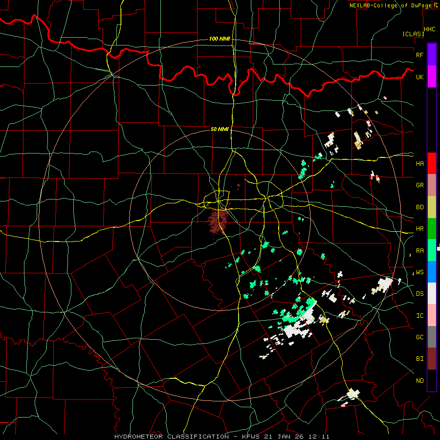Select the GC legend label

(419, 337)
